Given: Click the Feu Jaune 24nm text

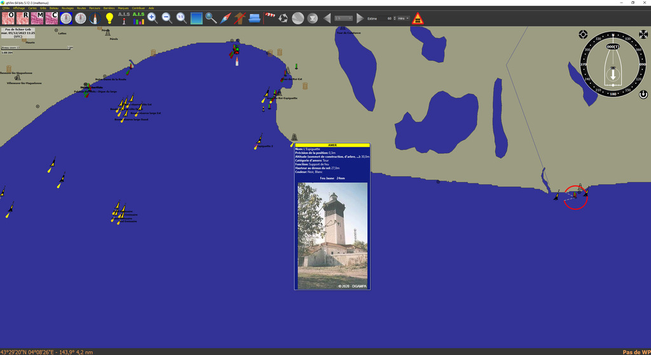Looking at the screenshot, I should pos(332,178).
